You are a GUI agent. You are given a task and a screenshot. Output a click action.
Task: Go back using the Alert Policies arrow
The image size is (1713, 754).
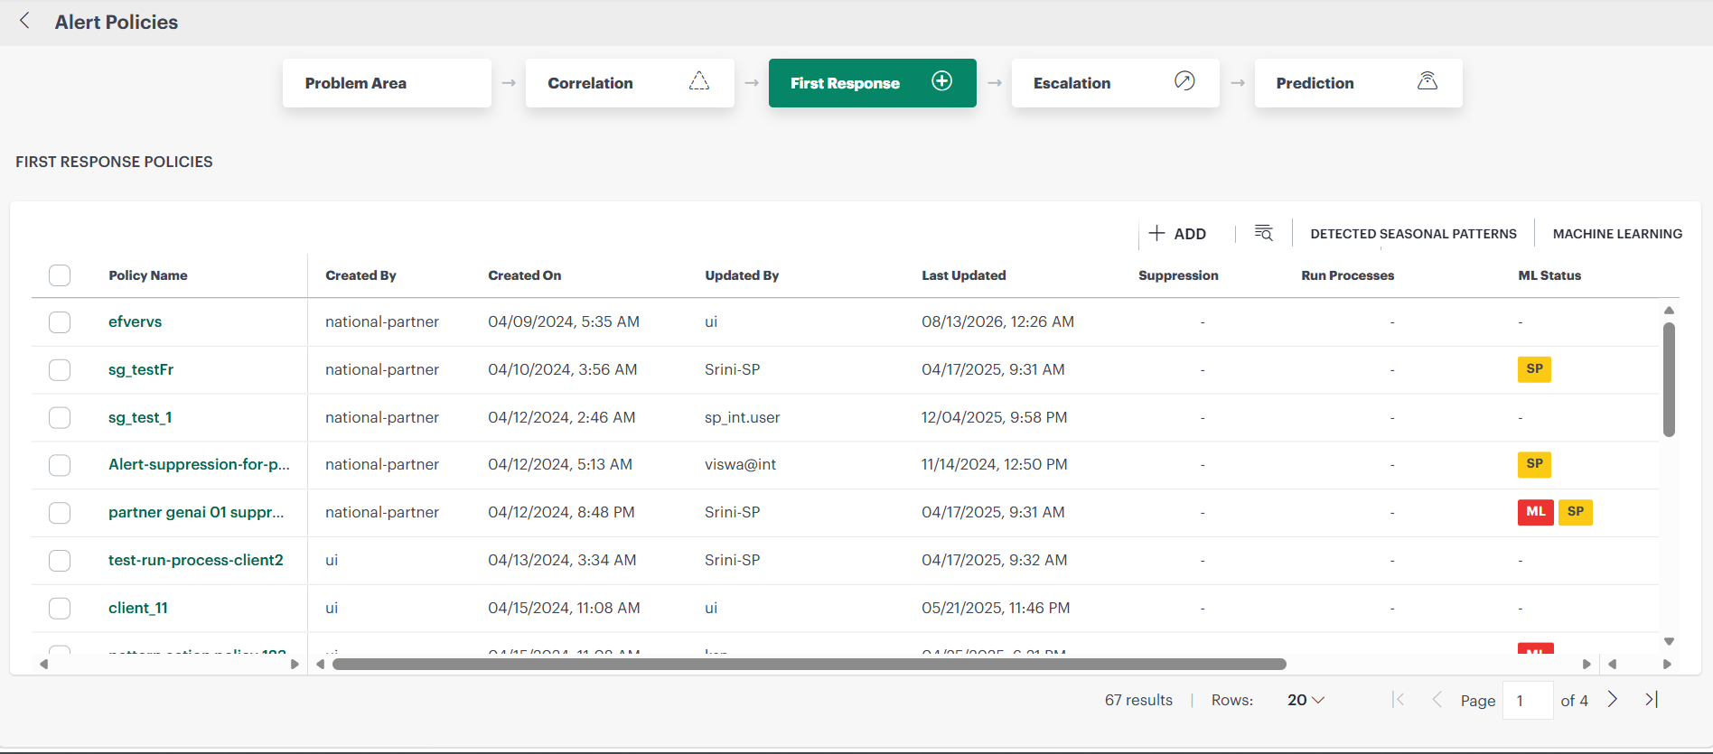point(25,21)
